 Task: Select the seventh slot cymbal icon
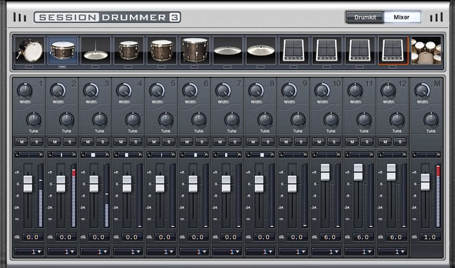(228, 50)
